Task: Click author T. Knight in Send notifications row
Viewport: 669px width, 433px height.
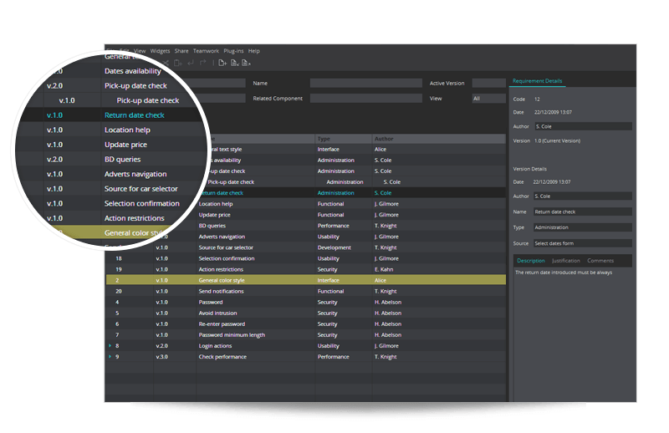Action: click(x=386, y=292)
